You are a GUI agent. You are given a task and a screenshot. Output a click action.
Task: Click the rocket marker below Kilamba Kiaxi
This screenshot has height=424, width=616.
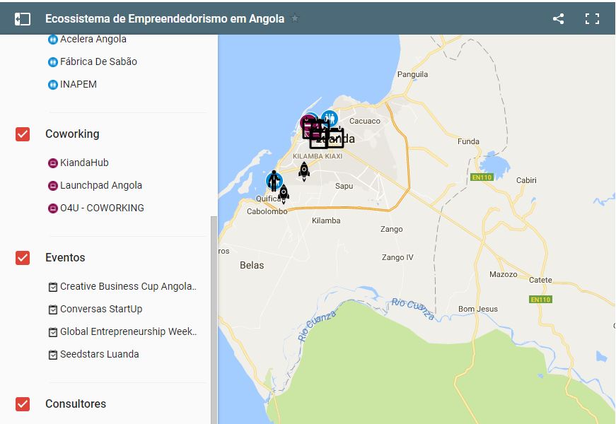coord(304,171)
